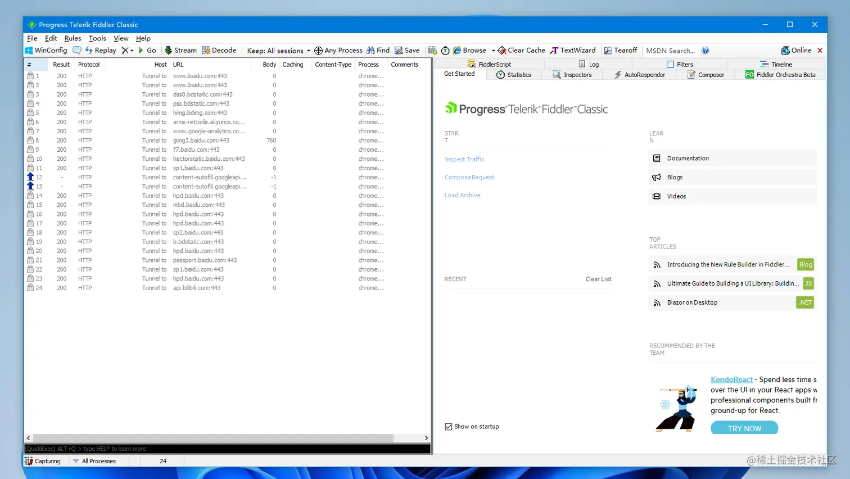The height and width of the screenshot is (479, 850).
Task: Click the comment speech bubble icon
Action: 77,50
